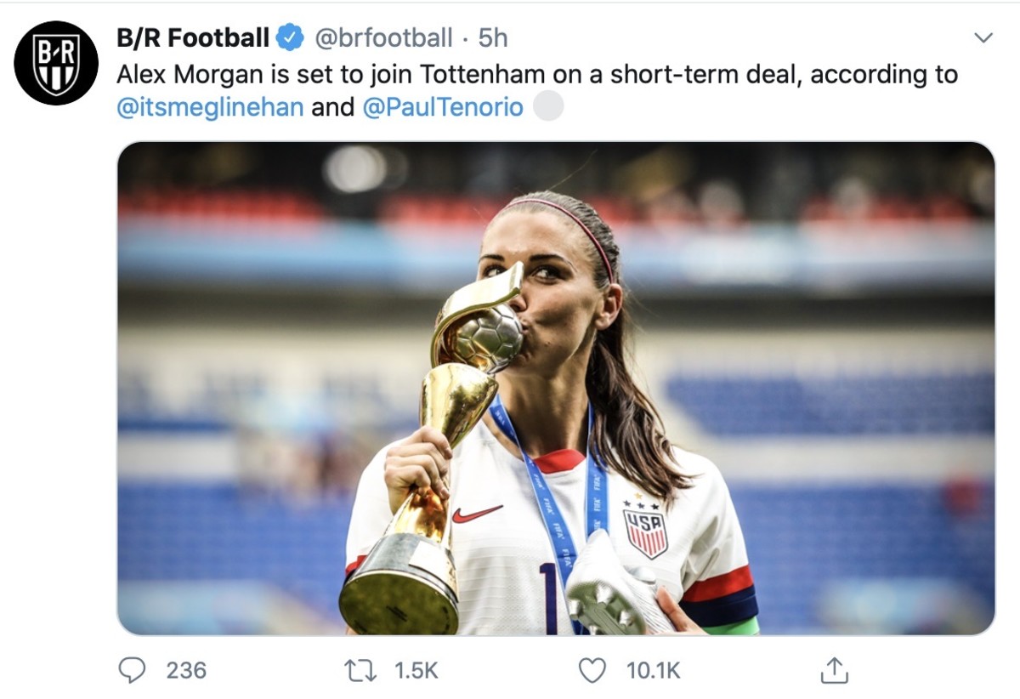Screen dimensions: 1020x699
Task: Expand the tweet options chevron
Action: (983, 37)
